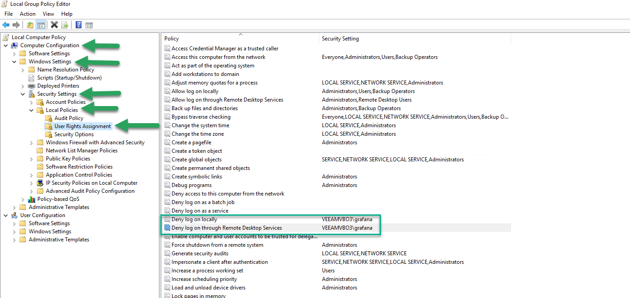Image resolution: width=630 pixels, height=298 pixels.
Task: Click the Delete X toolbar icon
Action: [54, 25]
